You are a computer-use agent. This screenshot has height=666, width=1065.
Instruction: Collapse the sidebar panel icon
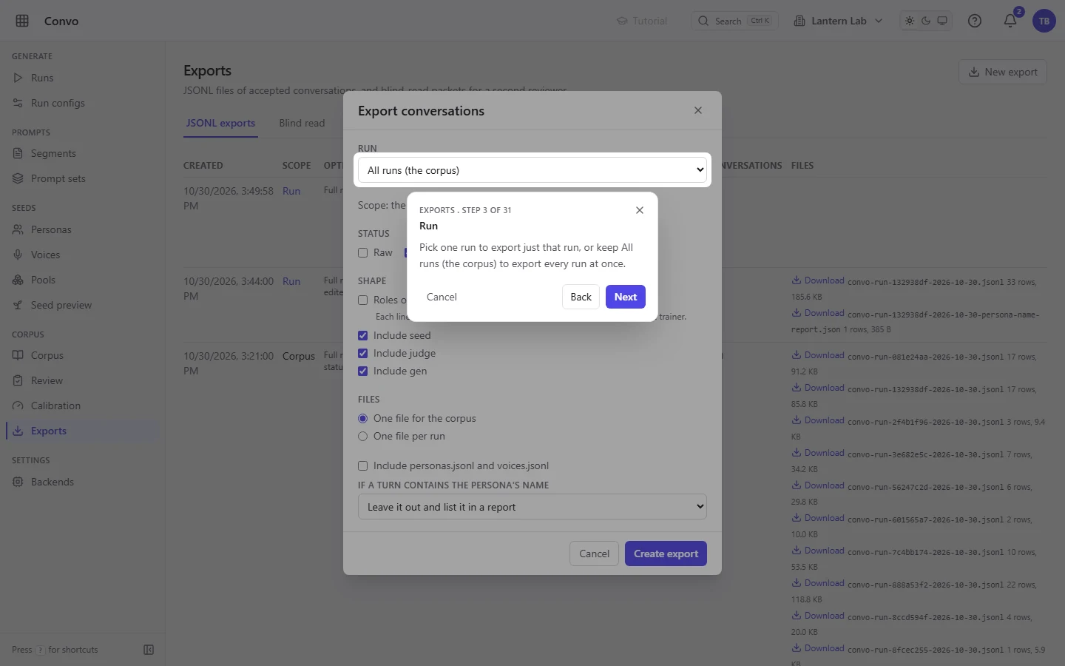tap(149, 650)
